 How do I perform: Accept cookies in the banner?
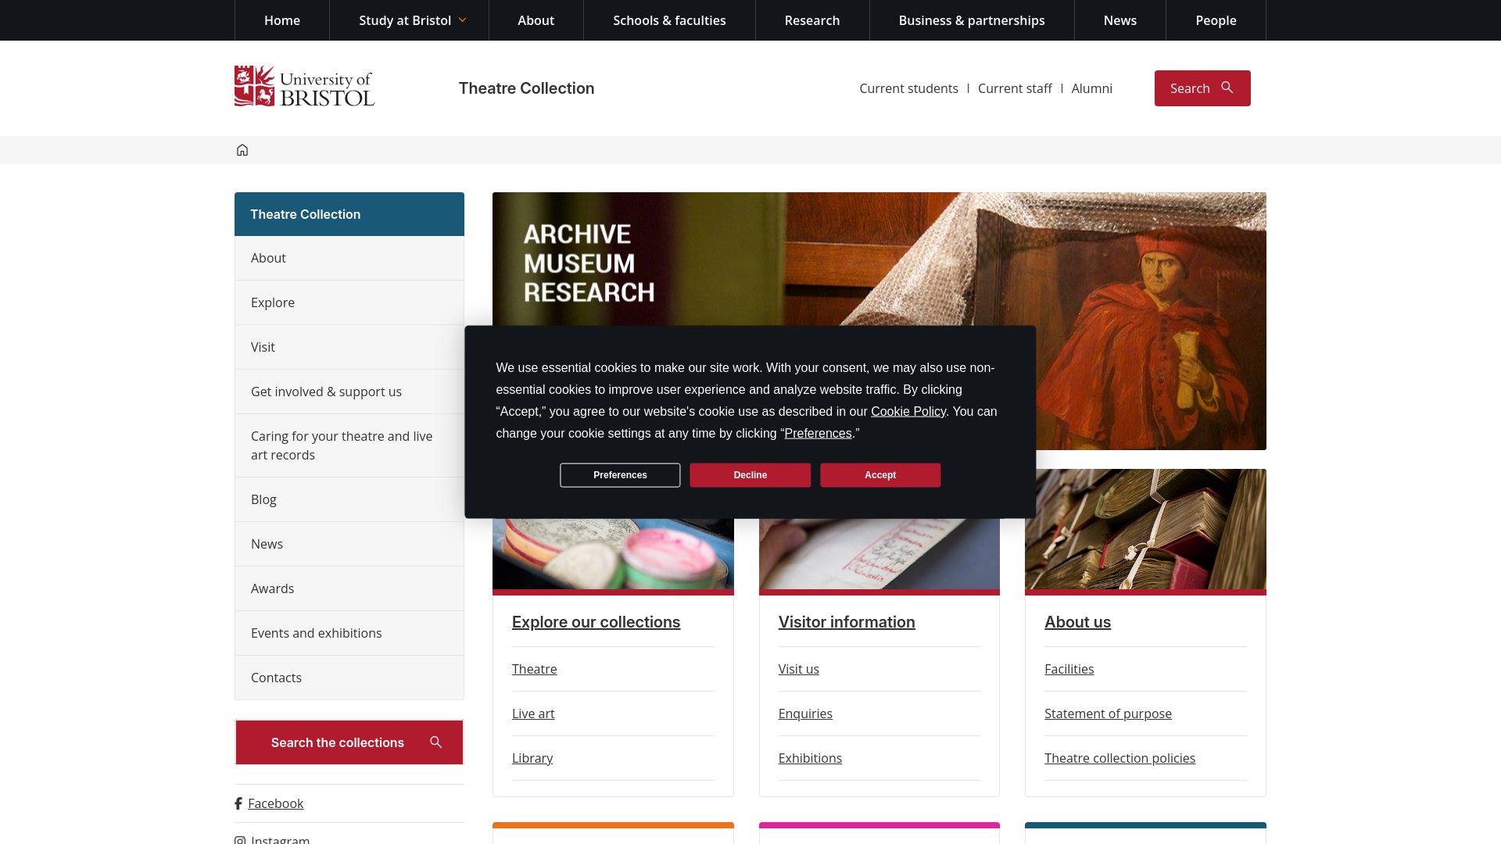[880, 475]
